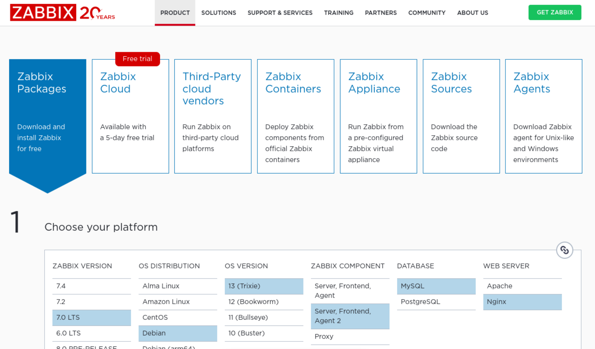Select Nginx web server
This screenshot has width=595, height=349.
point(522,302)
